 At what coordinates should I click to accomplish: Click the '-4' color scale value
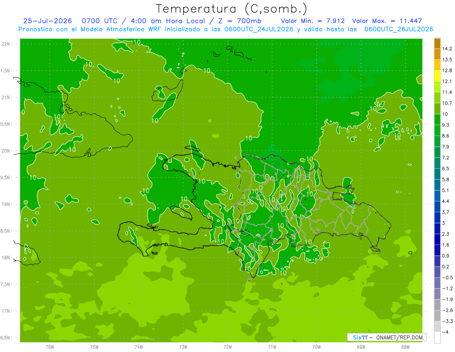point(446,332)
